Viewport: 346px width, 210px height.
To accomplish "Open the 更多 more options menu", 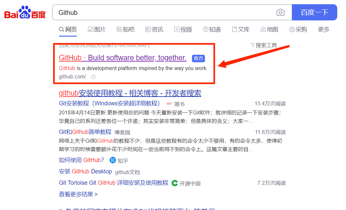I will point(323,29).
